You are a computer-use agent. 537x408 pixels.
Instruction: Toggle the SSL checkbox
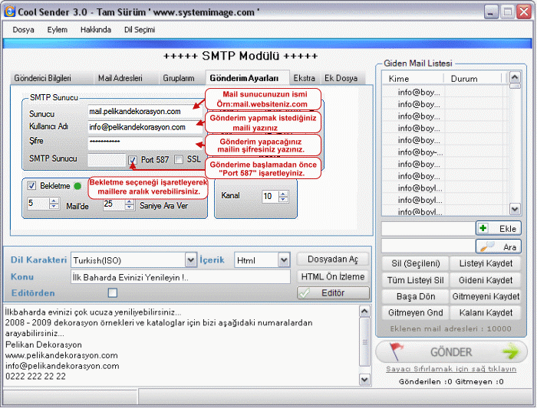point(179,159)
